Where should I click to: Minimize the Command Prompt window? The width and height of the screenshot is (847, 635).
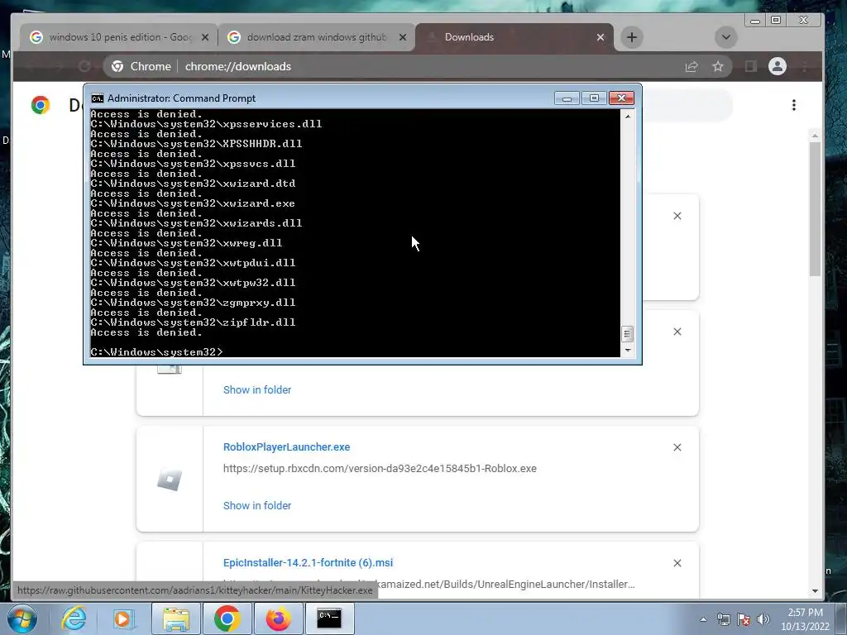pyautogui.click(x=567, y=98)
